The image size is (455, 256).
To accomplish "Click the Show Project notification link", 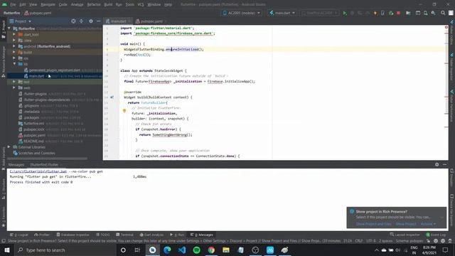I will pos(406,224).
